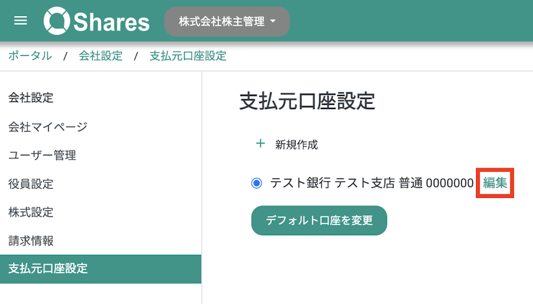The width and height of the screenshot is (533, 304).
Task: Open 会社設定 in the sidebar
Action: click(31, 98)
